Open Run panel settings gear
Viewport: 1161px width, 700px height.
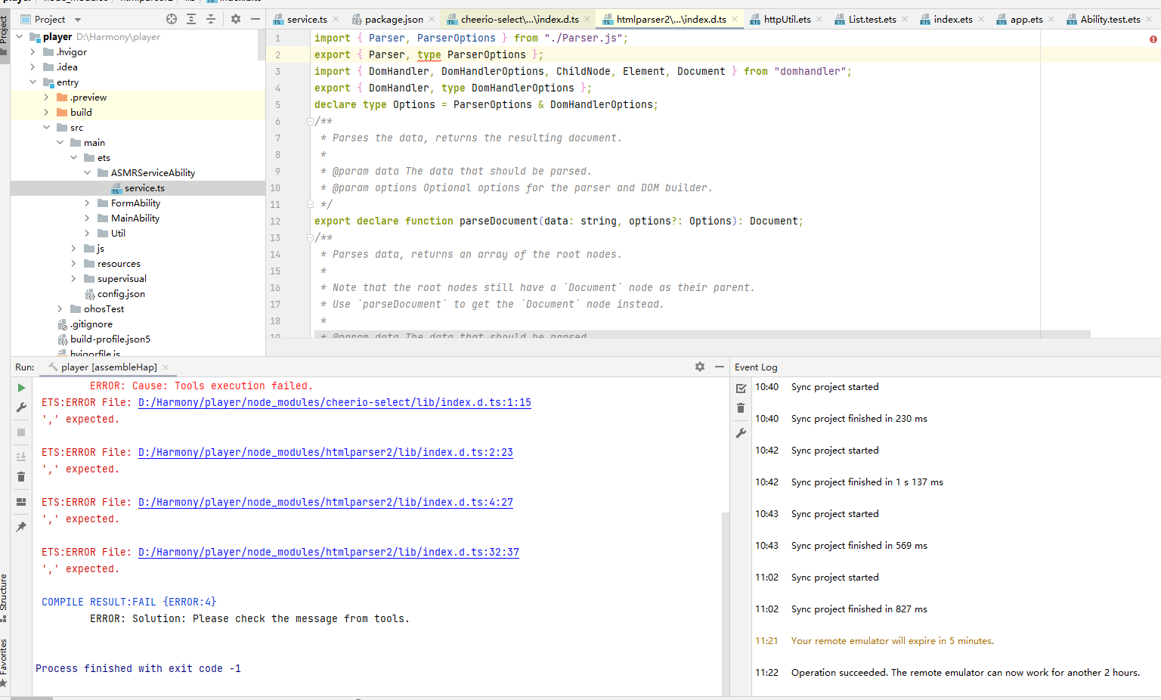click(x=700, y=367)
